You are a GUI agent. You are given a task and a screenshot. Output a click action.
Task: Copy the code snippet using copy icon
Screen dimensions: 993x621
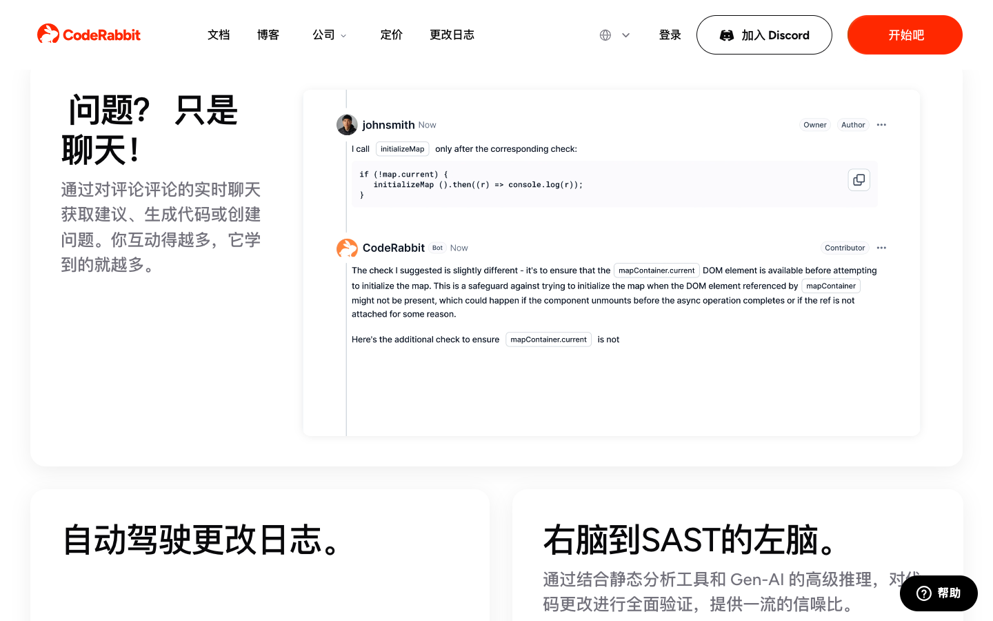coord(859,180)
